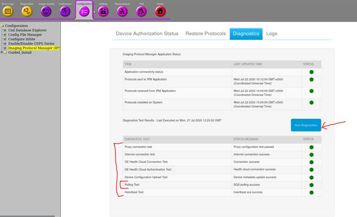Viewport: 357px width, 217px height.
Task: Click icon beside Enable/Disable GSPS Series
Action: 5,44
